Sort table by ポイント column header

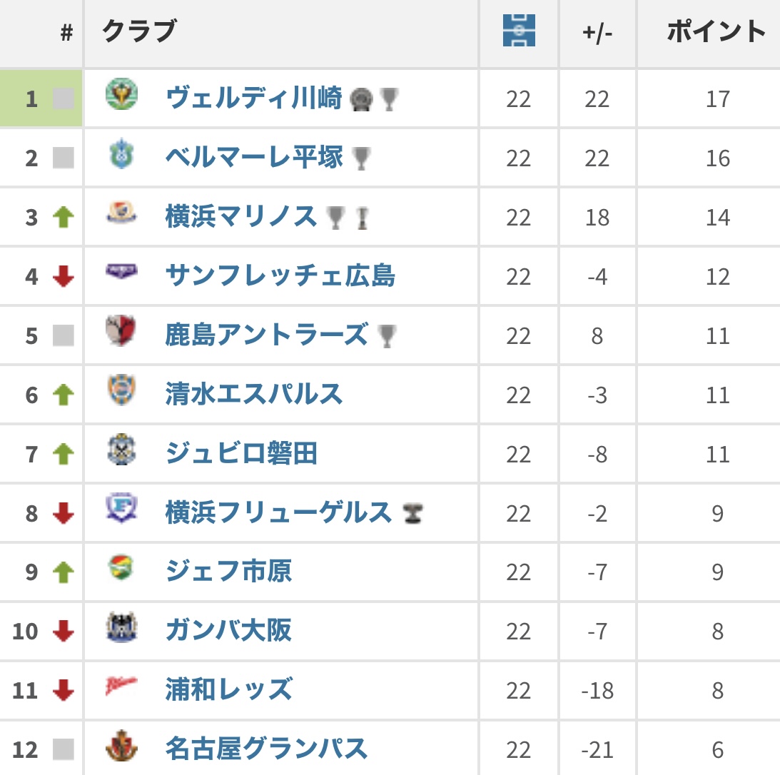point(716,32)
